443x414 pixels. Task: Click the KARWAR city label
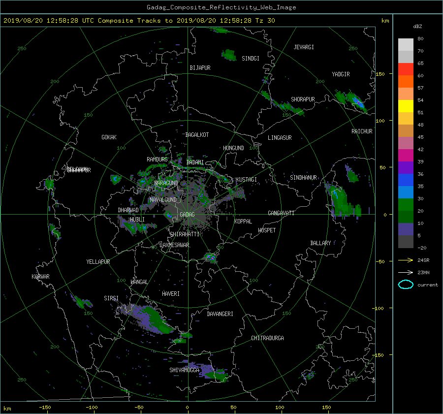tap(40, 277)
